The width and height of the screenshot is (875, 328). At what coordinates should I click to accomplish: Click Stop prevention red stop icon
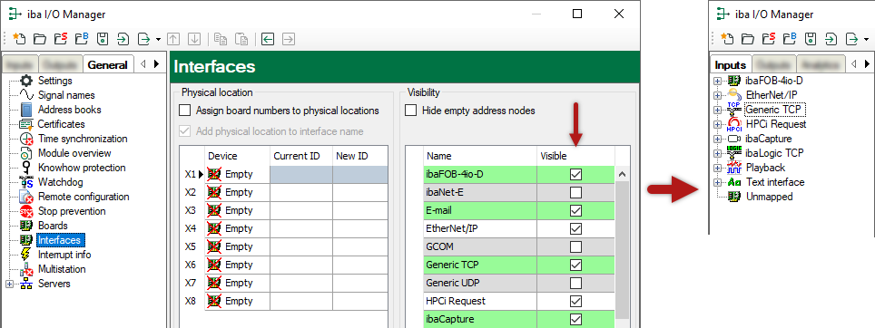point(26,211)
